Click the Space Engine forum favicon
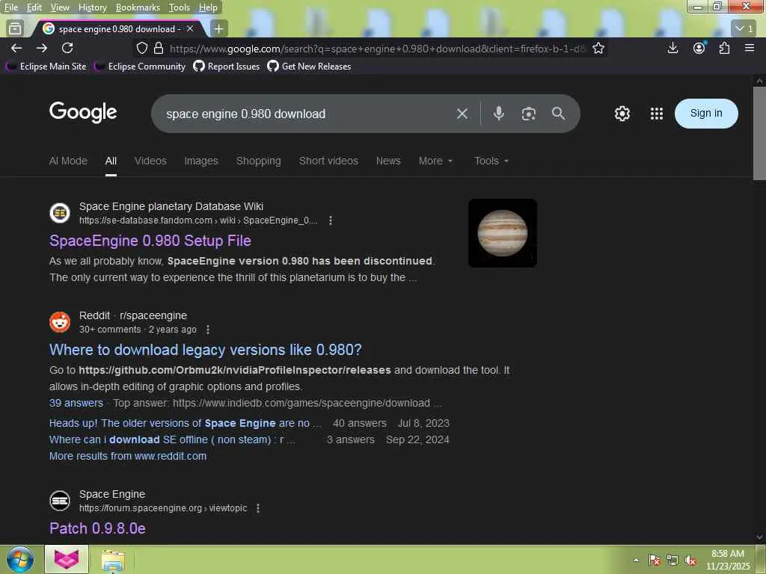Image resolution: width=766 pixels, height=574 pixels. (x=60, y=501)
